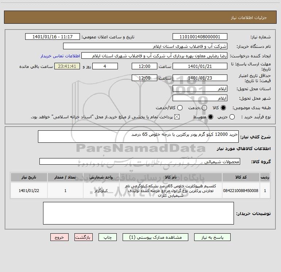Click ردیف column header
Image resolution: width=281 pixels, height=272 pixels.
[x=265, y=177]
